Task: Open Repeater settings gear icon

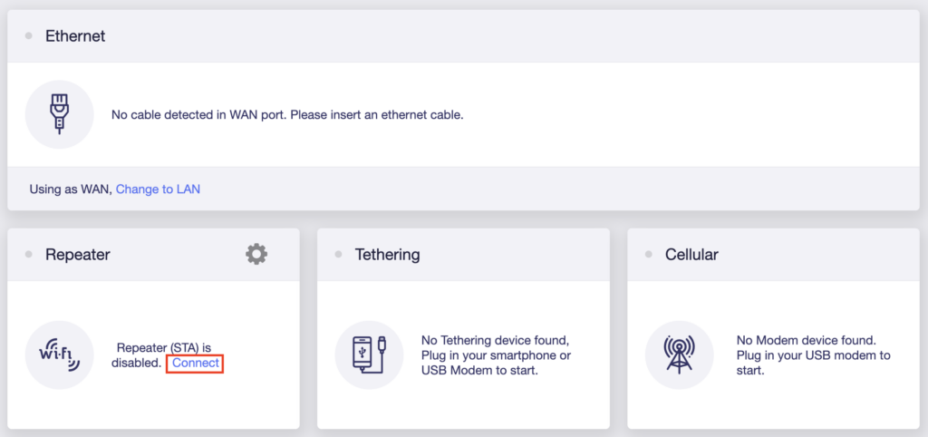Action: tap(256, 255)
